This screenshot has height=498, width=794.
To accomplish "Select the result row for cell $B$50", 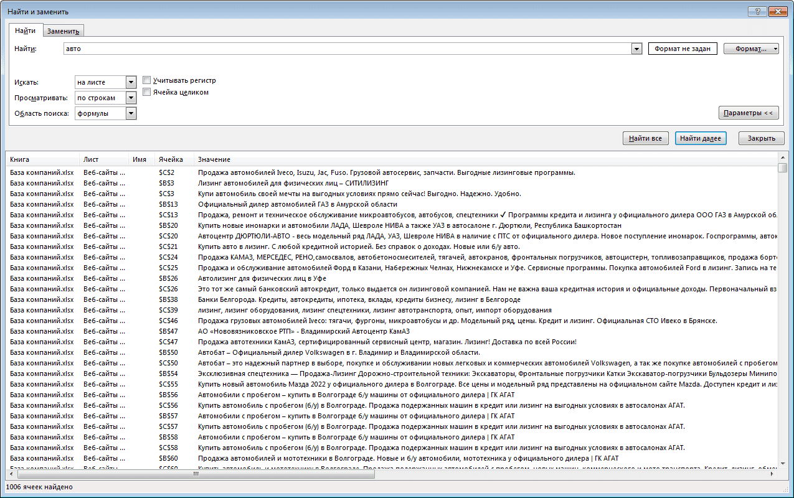I will tap(392, 352).
